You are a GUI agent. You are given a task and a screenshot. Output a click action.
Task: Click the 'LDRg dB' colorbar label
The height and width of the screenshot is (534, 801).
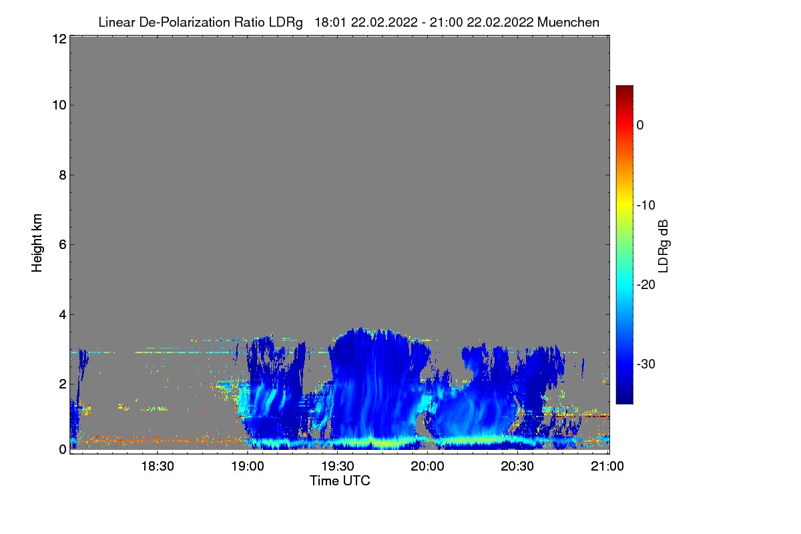(663, 246)
